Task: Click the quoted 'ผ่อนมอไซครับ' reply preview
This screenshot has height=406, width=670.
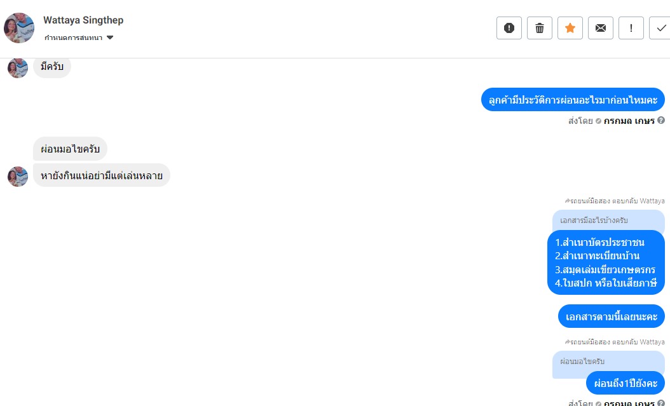Action: click(608, 362)
